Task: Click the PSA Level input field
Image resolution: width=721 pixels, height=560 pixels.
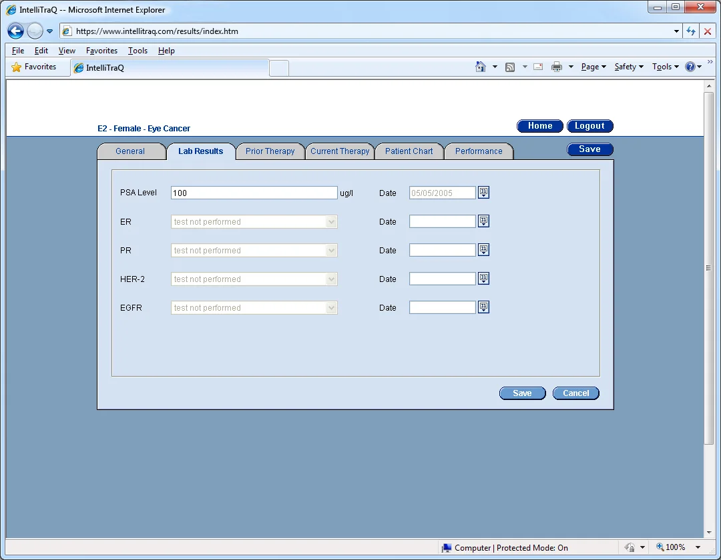Action: pyautogui.click(x=254, y=193)
